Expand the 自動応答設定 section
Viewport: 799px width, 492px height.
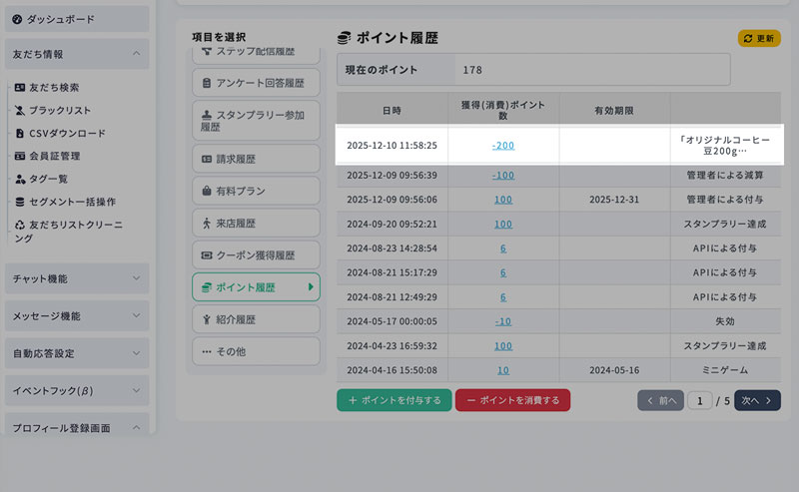[136, 353]
